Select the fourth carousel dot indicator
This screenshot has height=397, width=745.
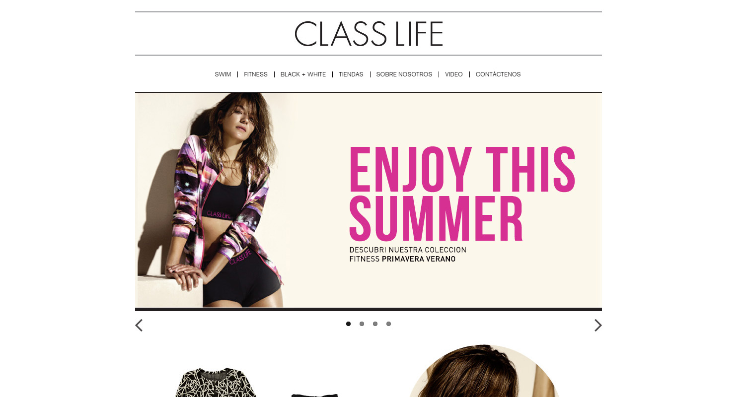[388, 324]
